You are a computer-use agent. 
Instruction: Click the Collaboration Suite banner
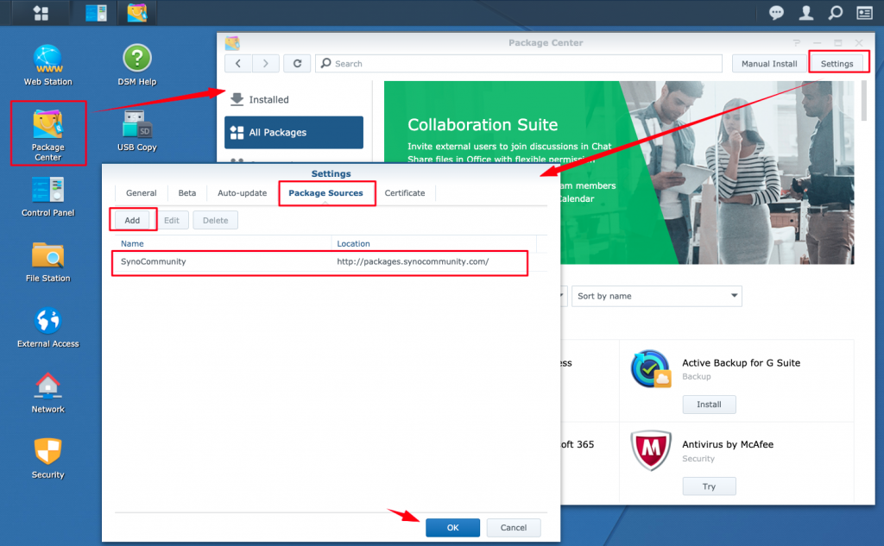(618, 173)
